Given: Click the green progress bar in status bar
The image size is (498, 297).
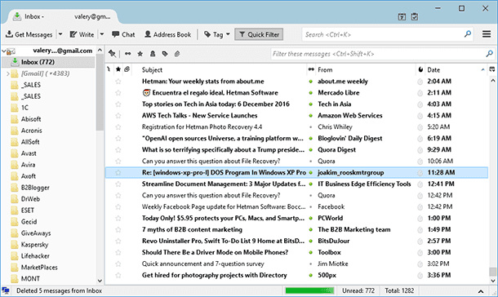Looking at the screenshot, I should point(309,290).
